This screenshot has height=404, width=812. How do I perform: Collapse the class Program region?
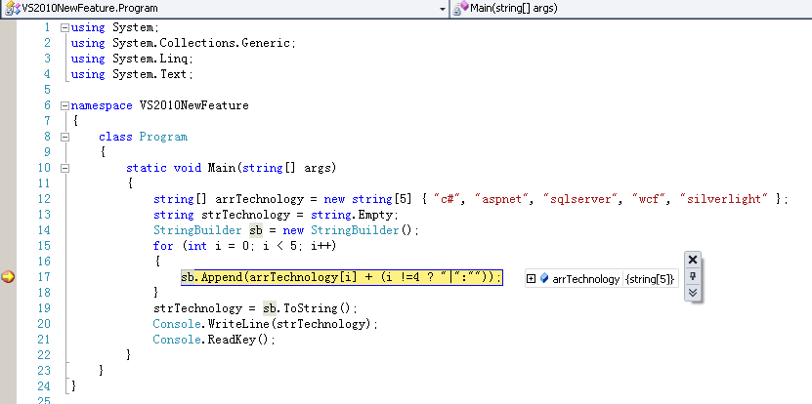tap(64, 137)
